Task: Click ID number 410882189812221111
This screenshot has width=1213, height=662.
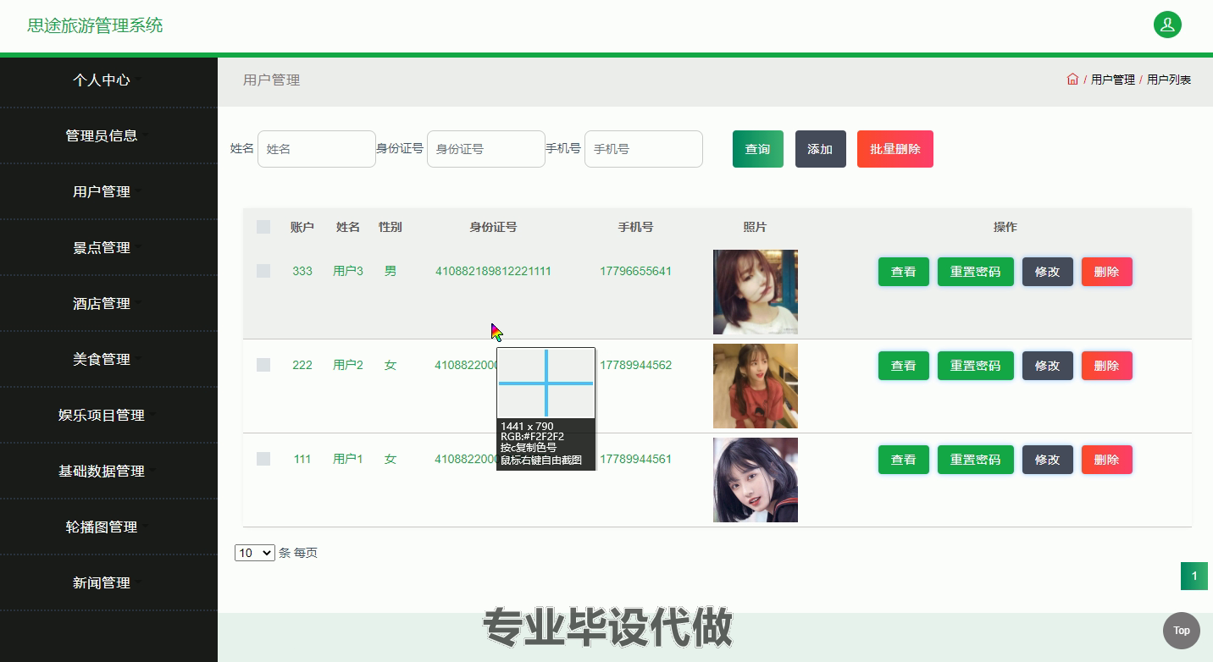Action: pyautogui.click(x=493, y=271)
